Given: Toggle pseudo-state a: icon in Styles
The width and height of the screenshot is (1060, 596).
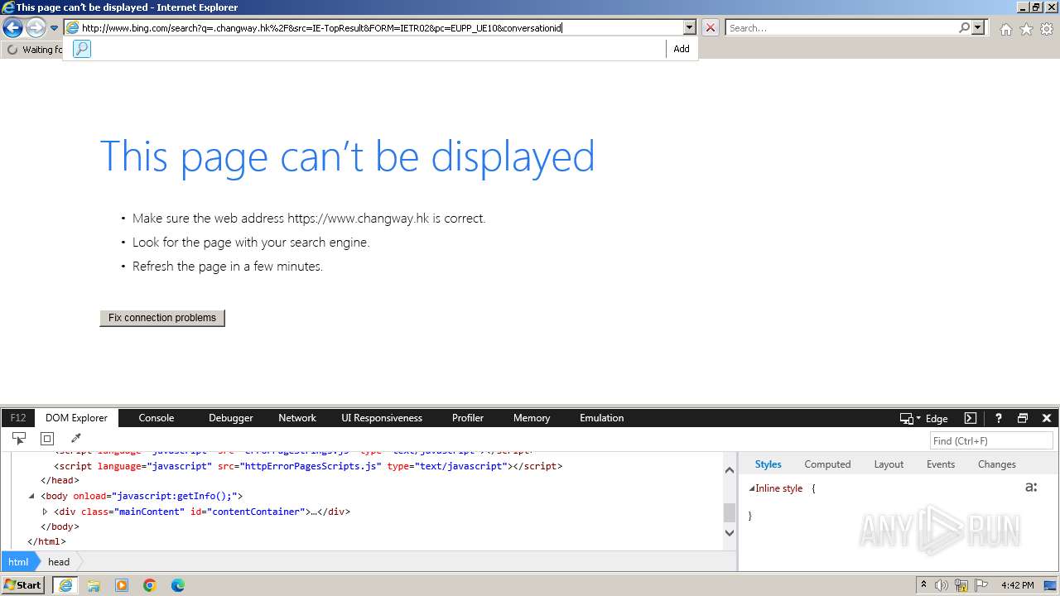Looking at the screenshot, I should point(1031,488).
